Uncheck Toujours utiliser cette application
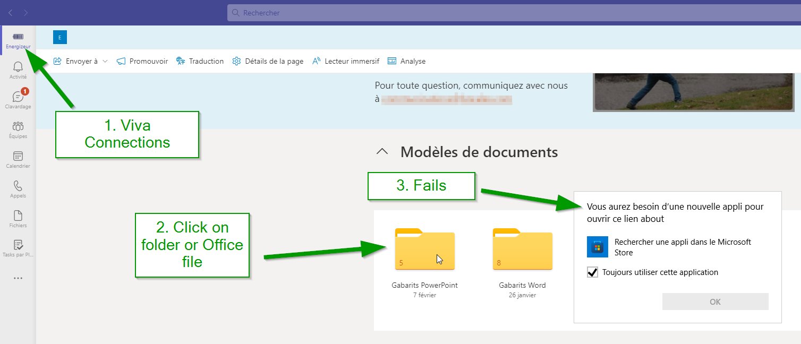801x344 pixels. coord(592,272)
